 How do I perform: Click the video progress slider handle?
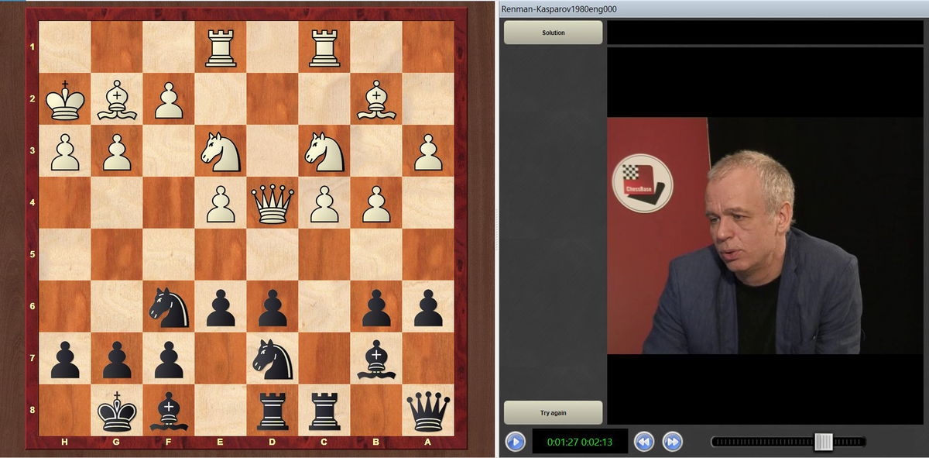pyautogui.click(x=823, y=442)
